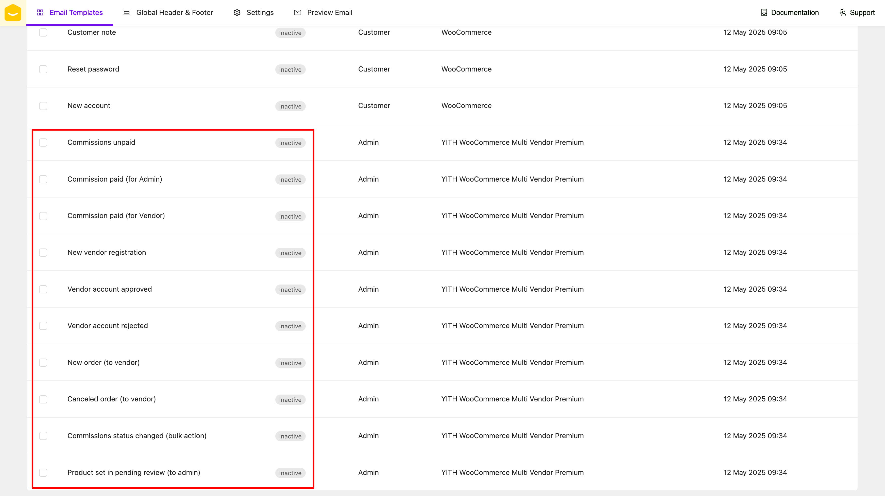Click the Support person icon
This screenshot has width=885, height=496.
(842, 13)
